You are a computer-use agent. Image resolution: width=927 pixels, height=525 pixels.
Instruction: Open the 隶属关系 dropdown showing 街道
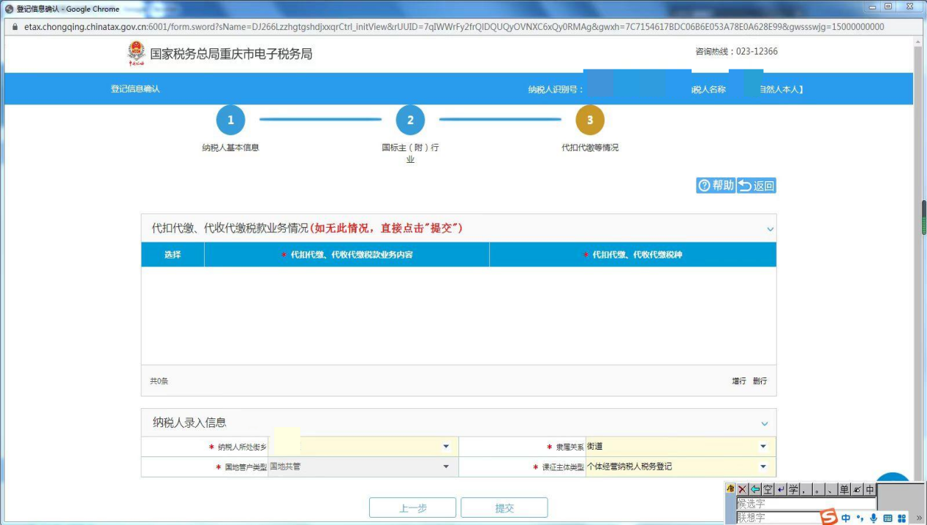pyautogui.click(x=763, y=447)
